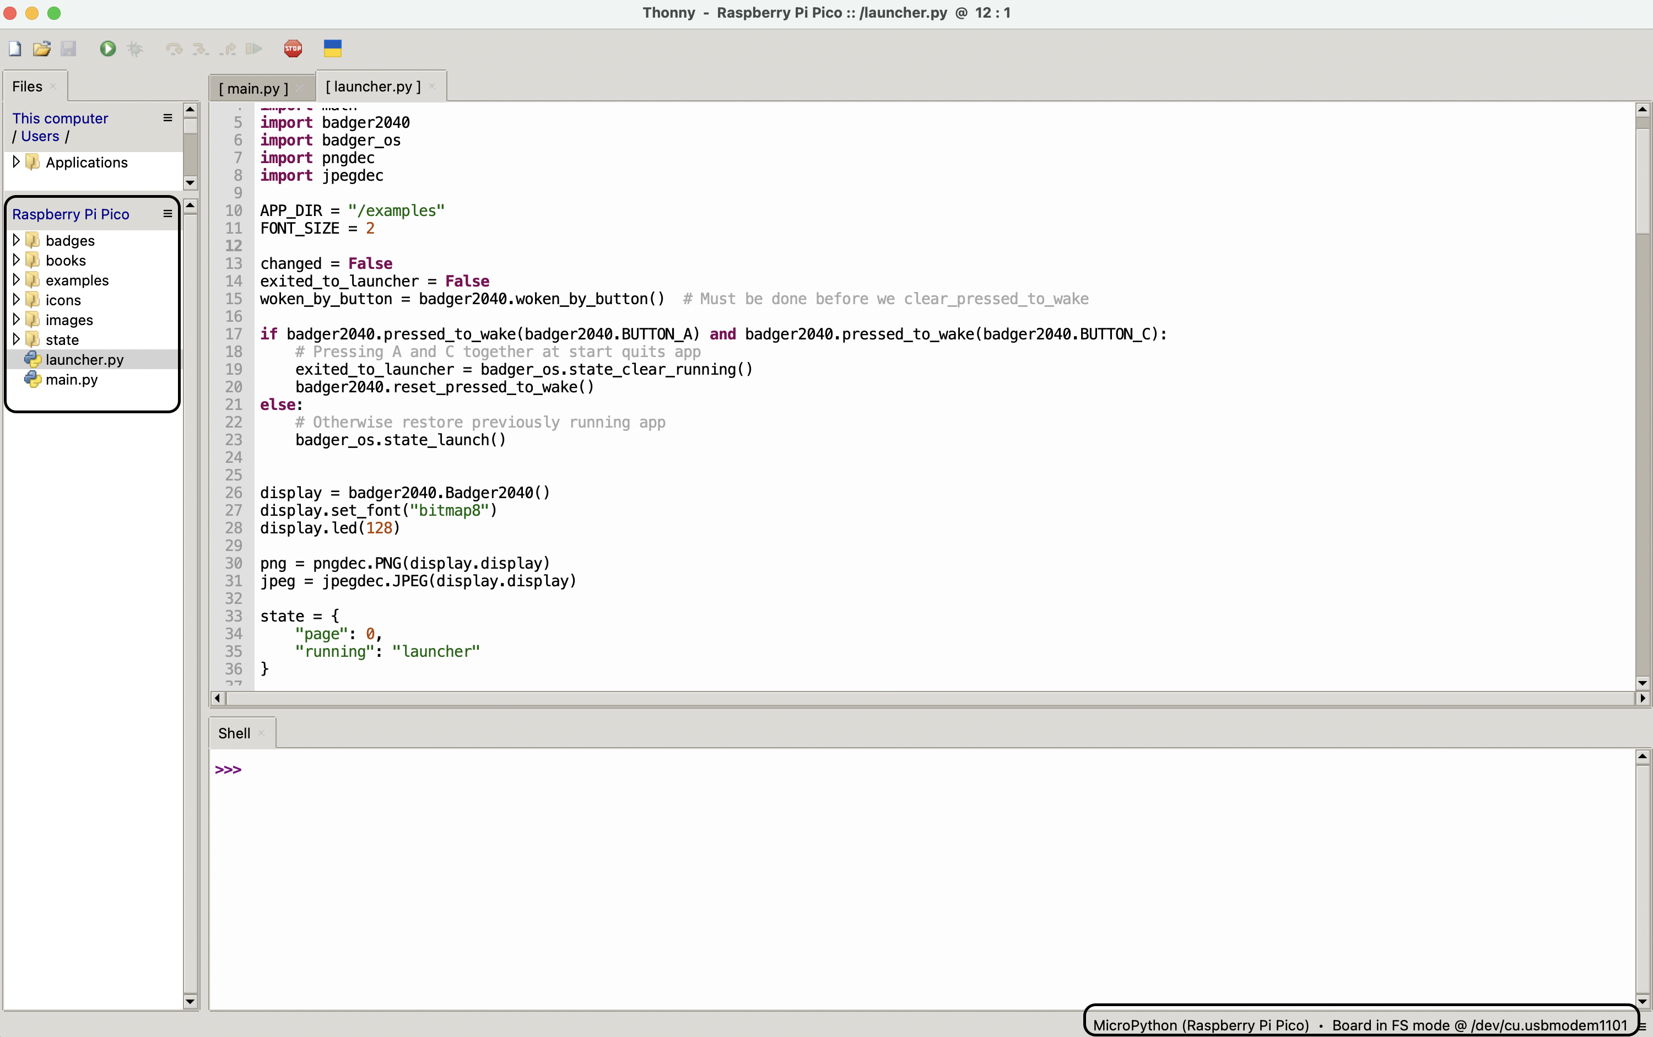Image resolution: width=1653 pixels, height=1037 pixels.
Task: Click editor scrollbar up arrow
Action: pos(1642,110)
